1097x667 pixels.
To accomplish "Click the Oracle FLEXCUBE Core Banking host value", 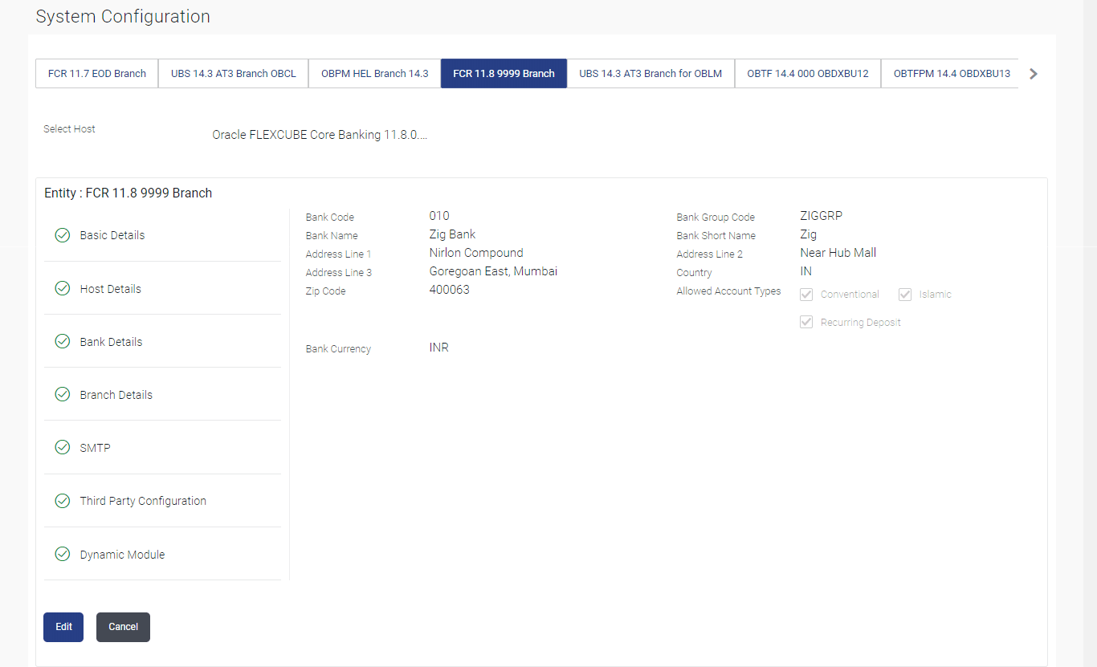I will pos(320,135).
